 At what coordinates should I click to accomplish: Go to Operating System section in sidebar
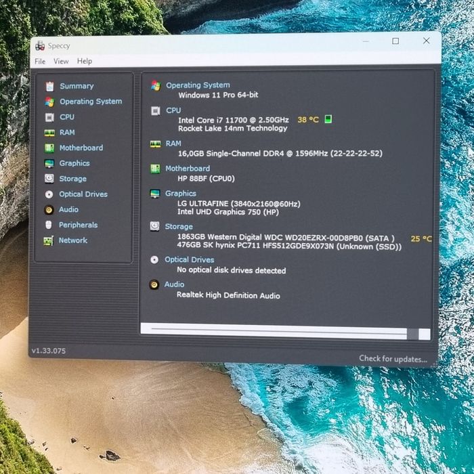91,102
